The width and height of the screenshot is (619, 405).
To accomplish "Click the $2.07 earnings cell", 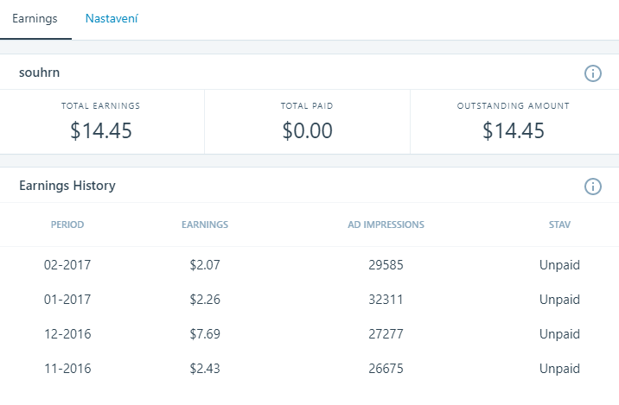I will (x=205, y=264).
